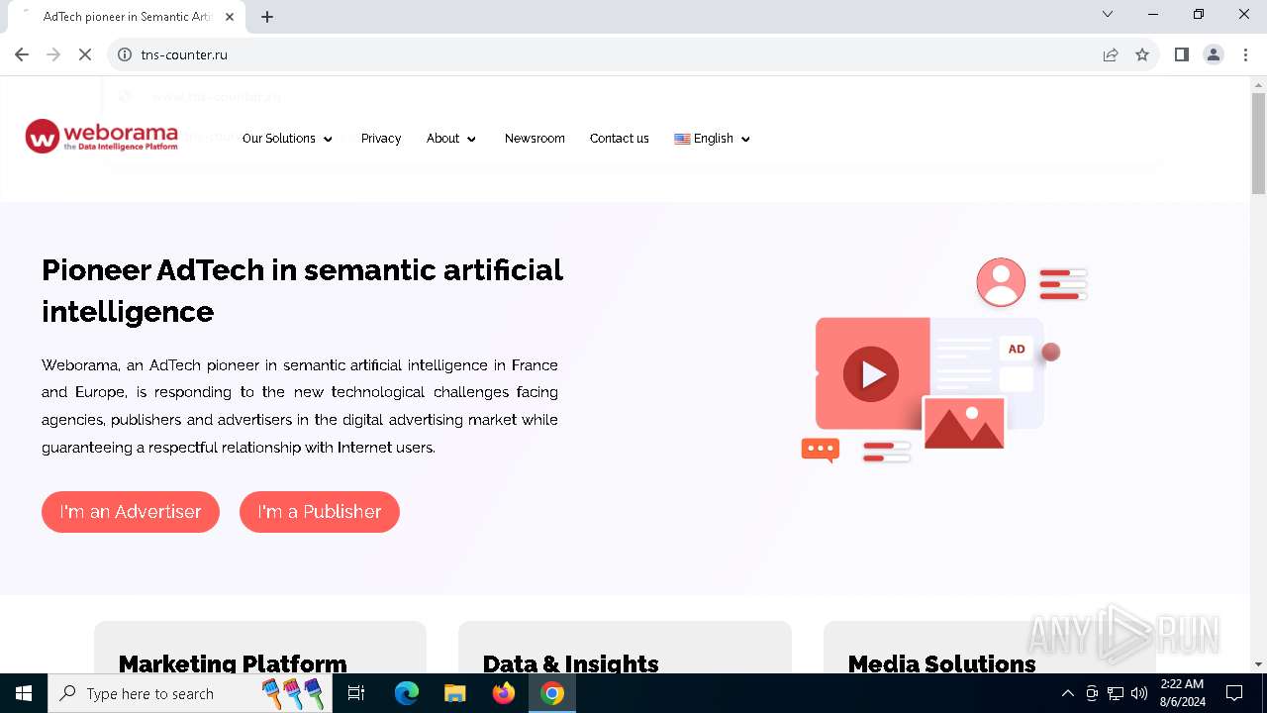Open Windows Start menu
Image resolution: width=1267 pixels, height=713 pixels.
[x=24, y=693]
